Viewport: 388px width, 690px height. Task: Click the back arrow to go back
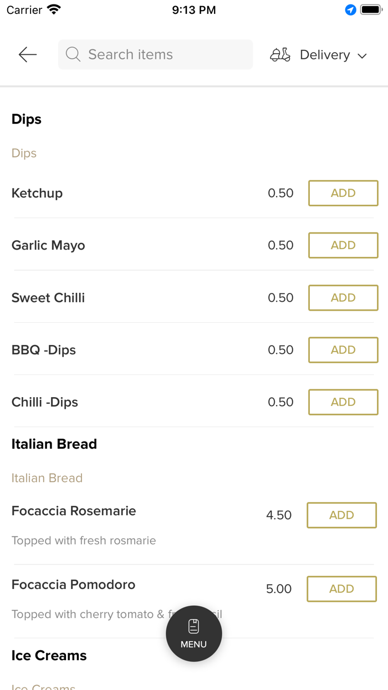[27, 54]
